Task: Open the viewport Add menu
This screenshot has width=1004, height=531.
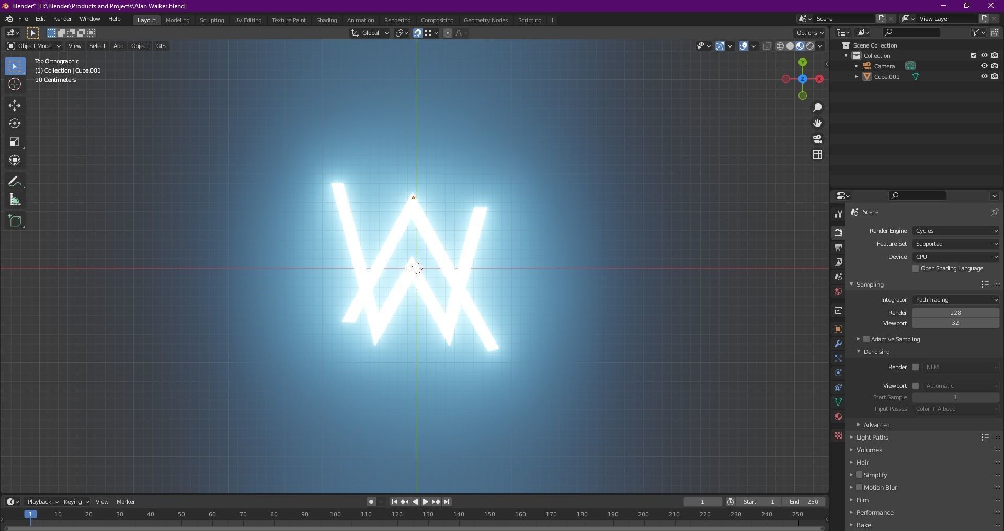Action: (x=118, y=46)
